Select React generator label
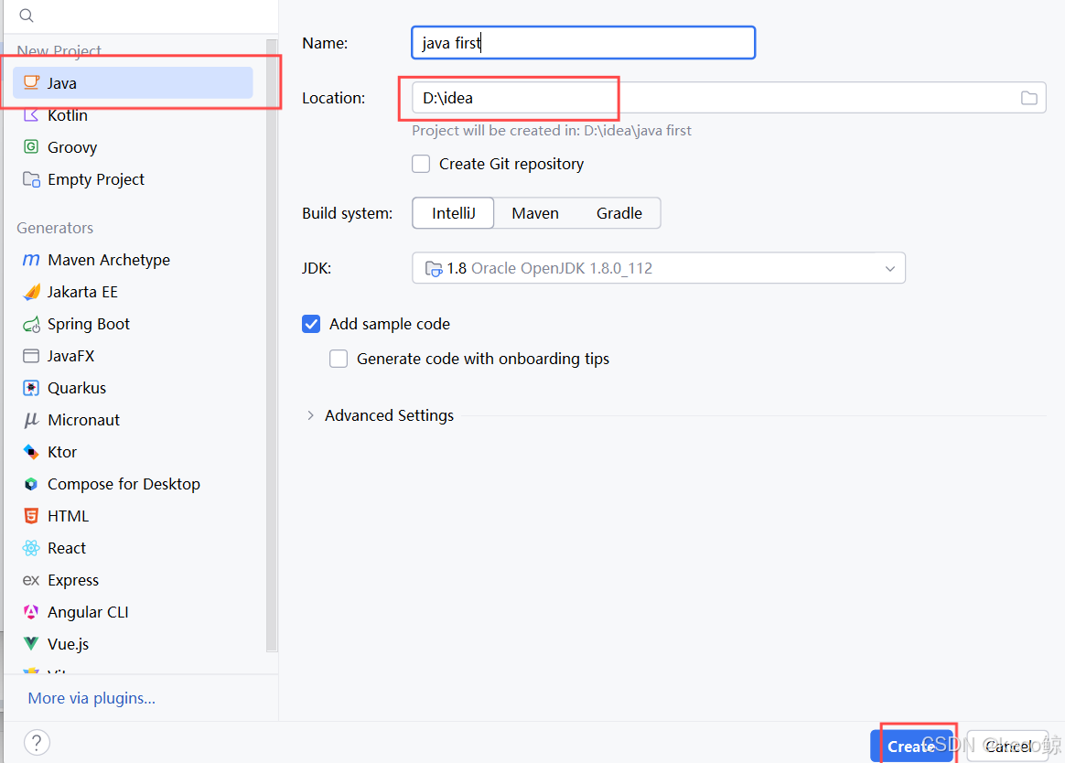Viewport: 1065px width, 763px height. coord(67,548)
